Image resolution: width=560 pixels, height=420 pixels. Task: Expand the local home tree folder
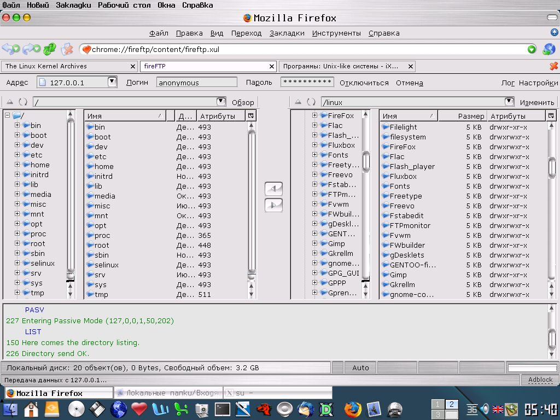(17, 164)
